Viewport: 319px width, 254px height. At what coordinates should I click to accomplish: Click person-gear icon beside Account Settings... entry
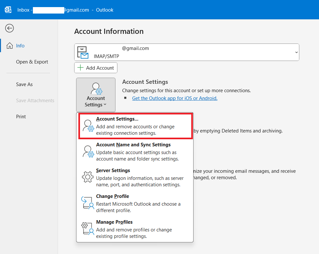[88, 126]
